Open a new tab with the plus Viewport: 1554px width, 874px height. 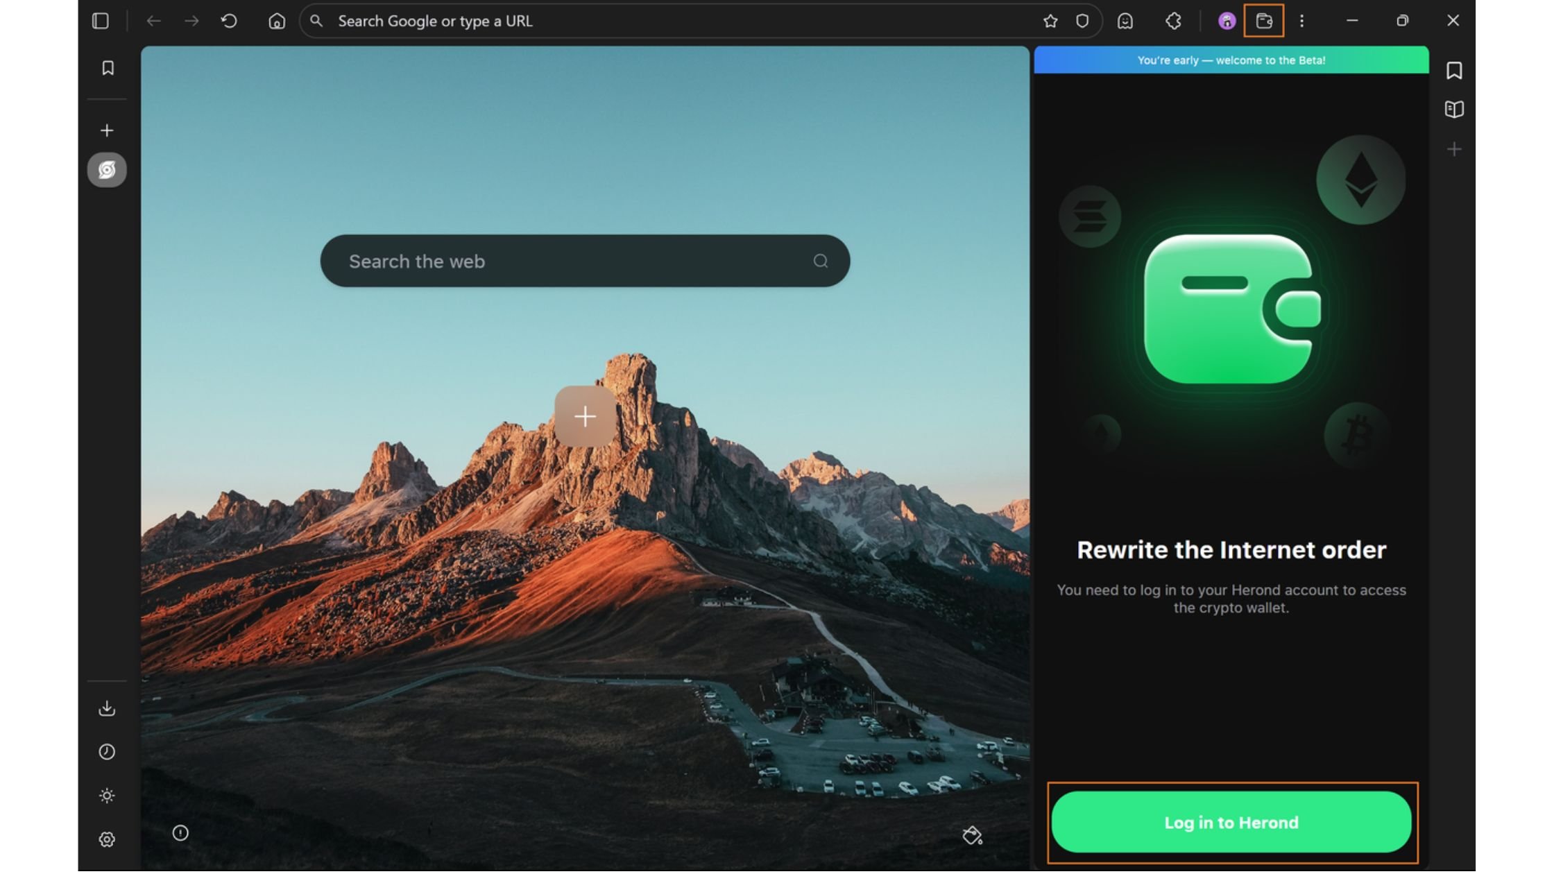click(108, 130)
